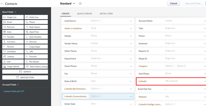Select the LinkedIn URL field row
This screenshot has height=106, width=206.
pyautogui.click(x=171, y=81)
